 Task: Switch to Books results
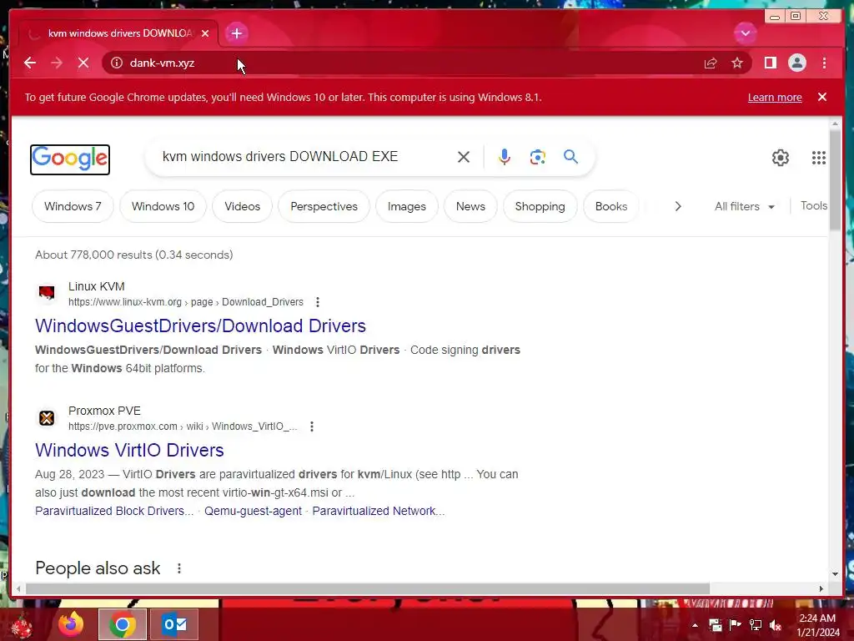click(611, 207)
